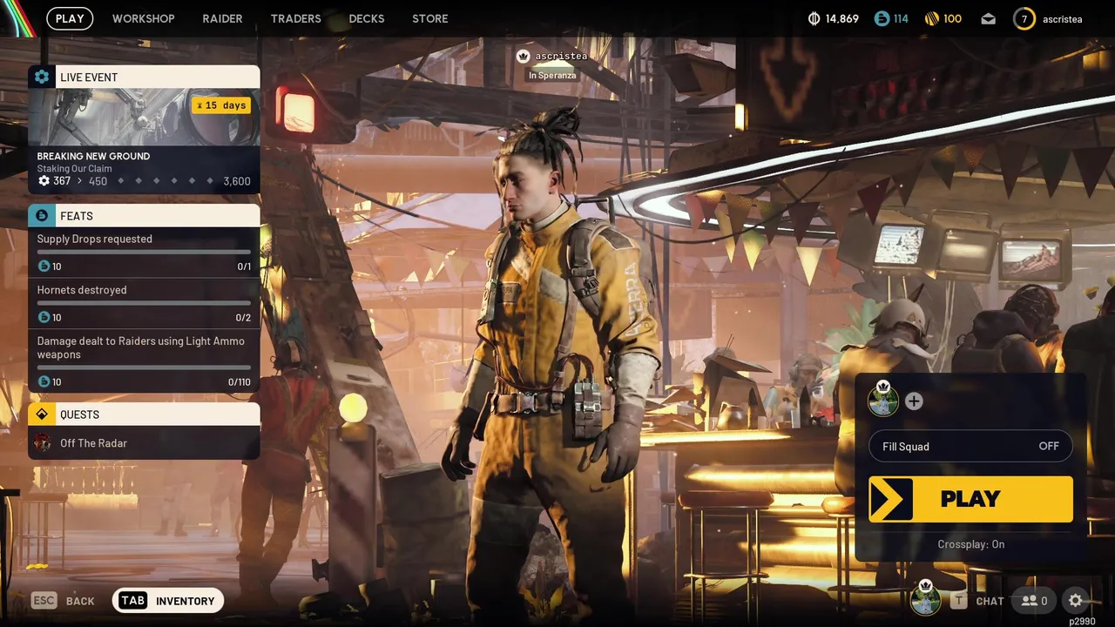Open the Breaking New Ground event thumbnail
The image size is (1115, 627).
[144, 117]
